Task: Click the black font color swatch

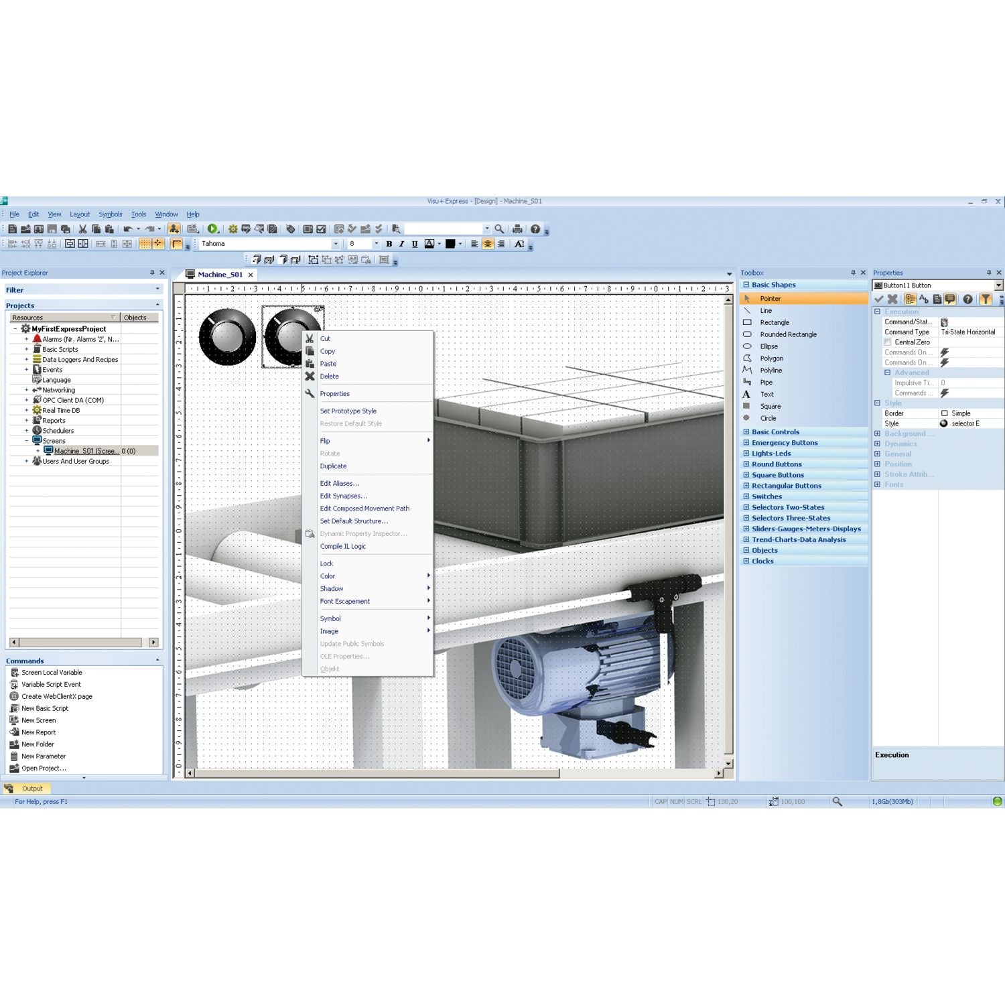Action: click(x=450, y=244)
